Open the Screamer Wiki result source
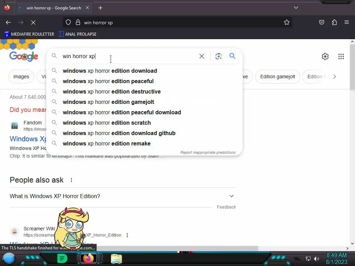355x266 pixels. click(39, 229)
